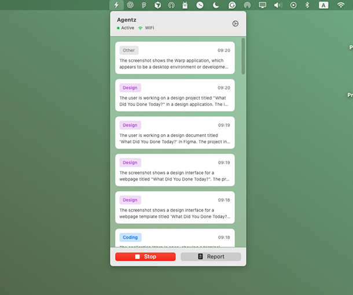353x295 pixels.
Task: Open the Grammarly G menu bar icon
Action: tap(232, 5)
